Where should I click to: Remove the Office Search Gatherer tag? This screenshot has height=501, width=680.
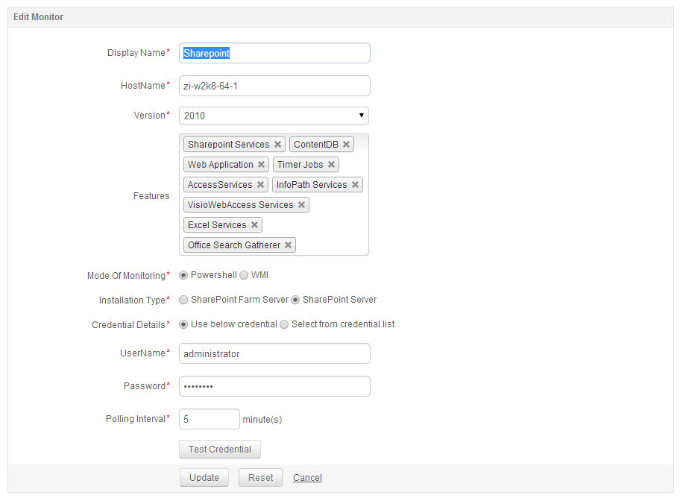(288, 245)
